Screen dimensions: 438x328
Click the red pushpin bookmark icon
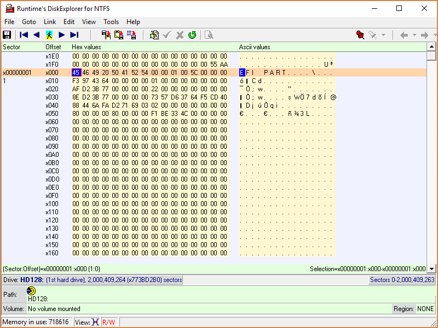tap(360, 35)
